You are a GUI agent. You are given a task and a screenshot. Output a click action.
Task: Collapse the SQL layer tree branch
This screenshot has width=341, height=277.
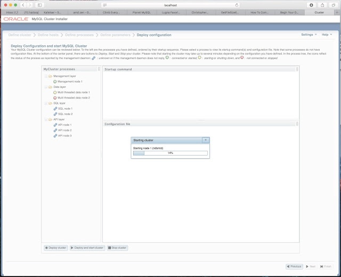[x=46, y=103]
